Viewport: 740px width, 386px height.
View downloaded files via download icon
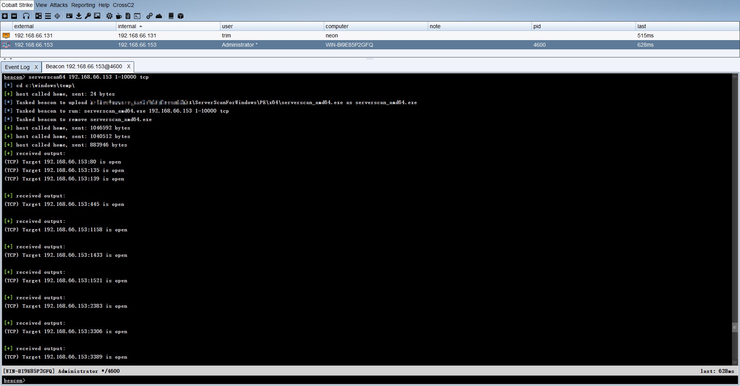79,16
